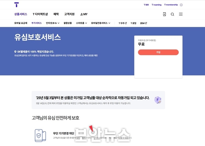Open the ZEM external link

click(x=143, y=23)
